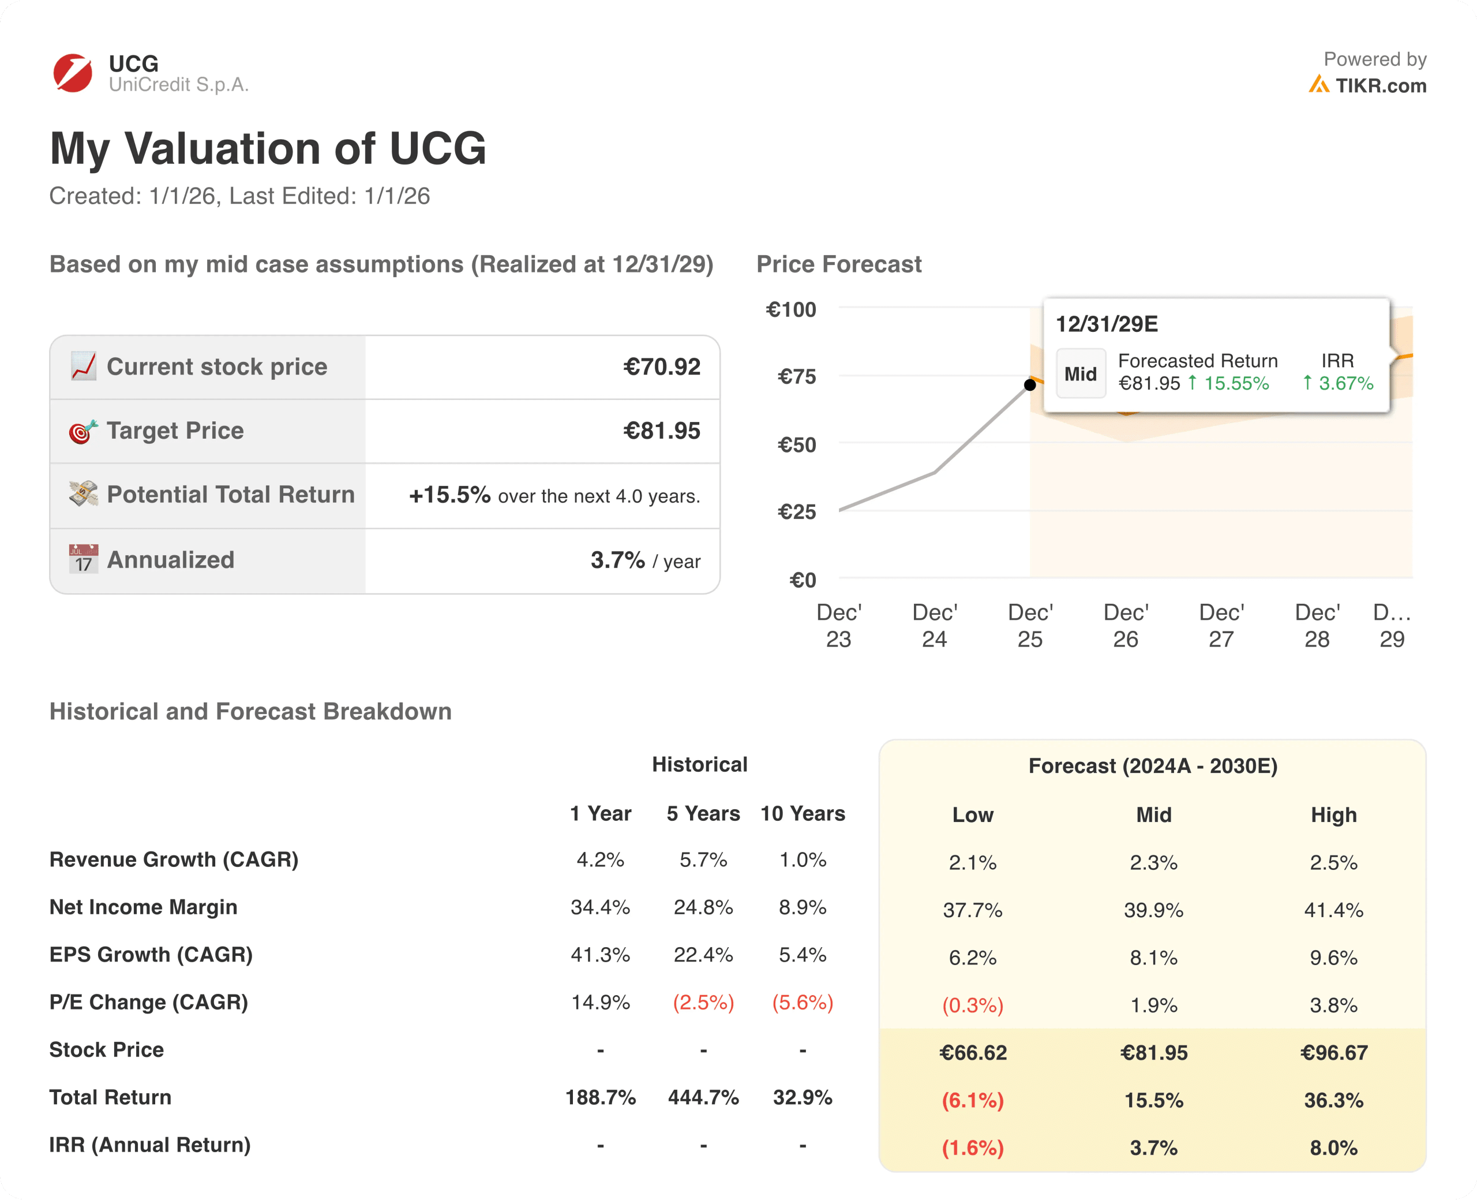Click the 5 Years historical column header
Viewport: 1477px width, 1200px height.
tap(703, 814)
